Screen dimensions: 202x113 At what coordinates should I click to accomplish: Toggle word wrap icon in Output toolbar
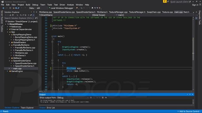[x=106, y=98]
